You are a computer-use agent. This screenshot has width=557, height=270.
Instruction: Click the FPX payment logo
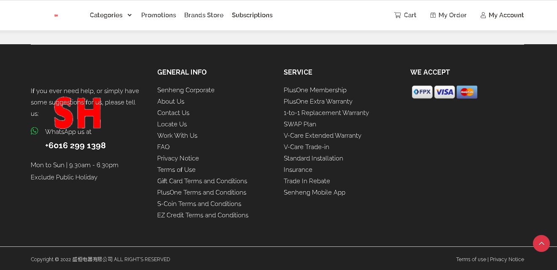(422, 92)
